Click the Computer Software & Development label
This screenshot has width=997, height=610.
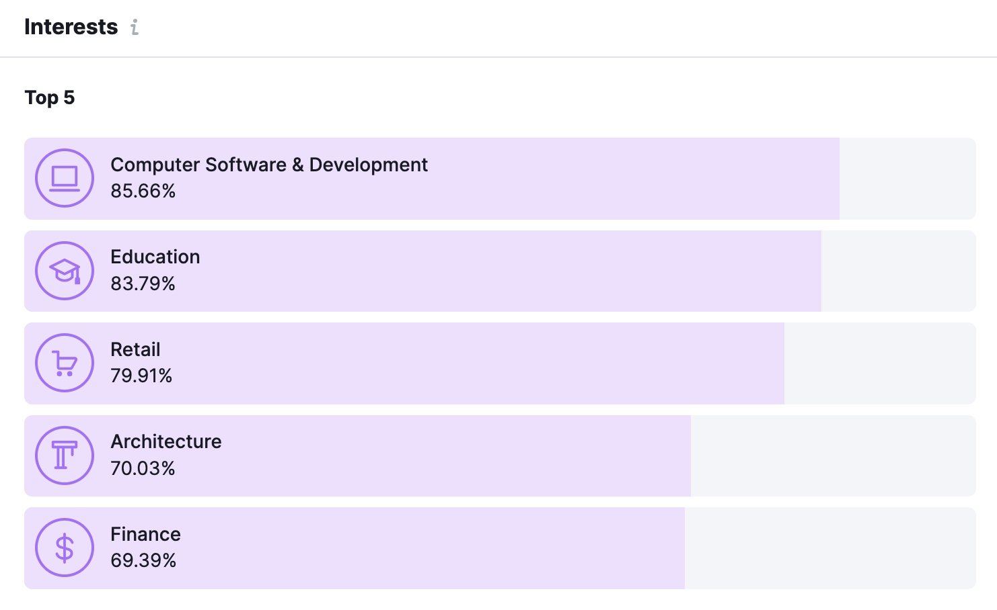coord(269,165)
